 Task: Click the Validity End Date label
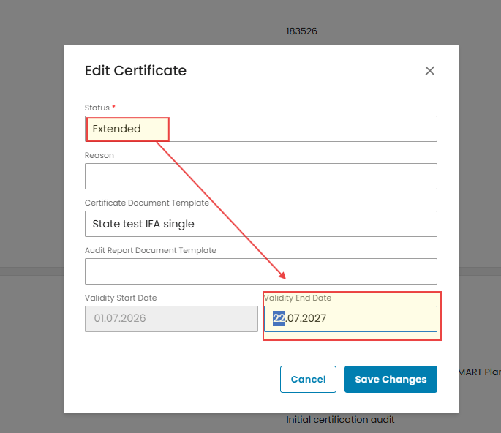click(x=298, y=298)
